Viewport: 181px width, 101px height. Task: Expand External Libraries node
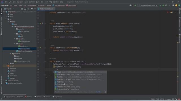4,81
